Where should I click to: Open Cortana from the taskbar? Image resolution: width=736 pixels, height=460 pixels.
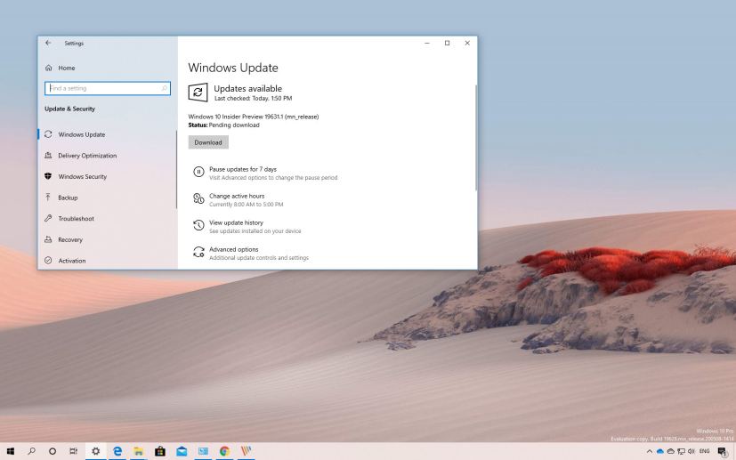[53, 451]
